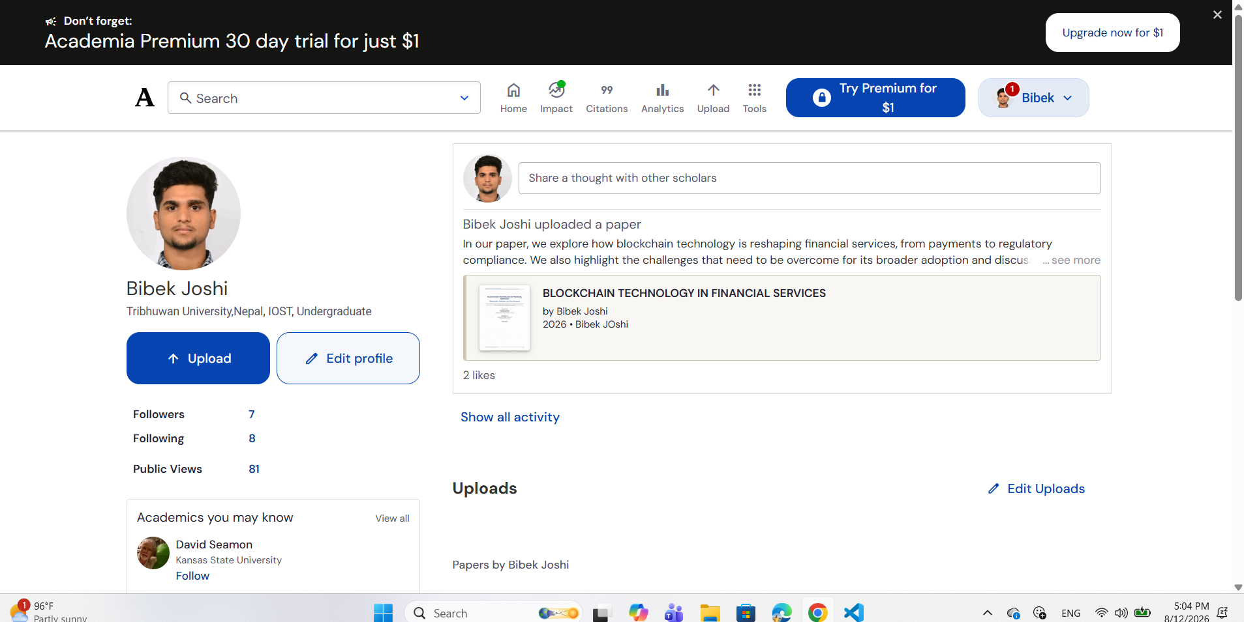Screen dimensions: 1244x622
Task: Click the Following count row
Action: coord(194,438)
